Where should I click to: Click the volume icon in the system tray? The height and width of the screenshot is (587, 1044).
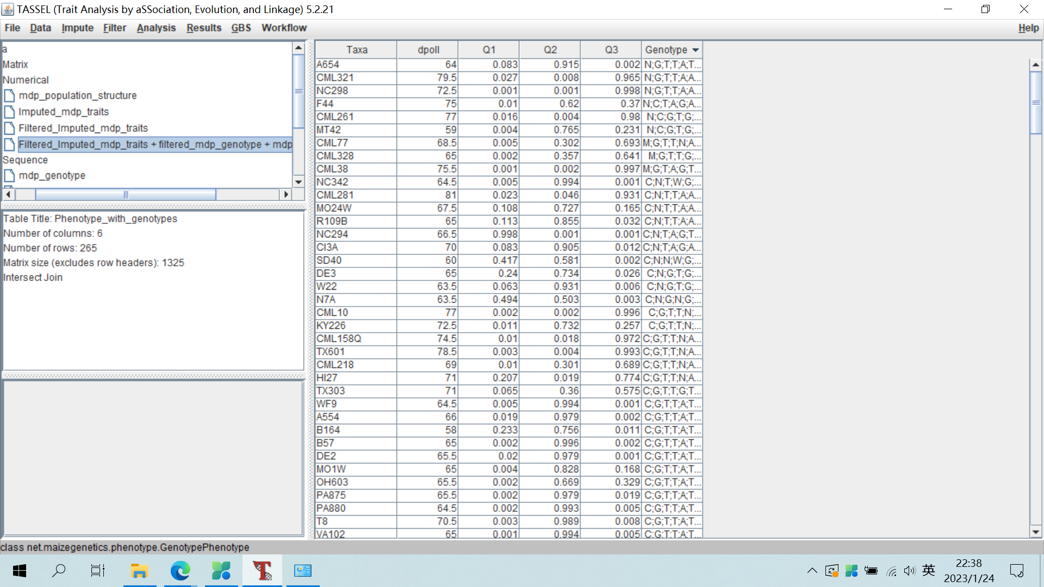[909, 571]
